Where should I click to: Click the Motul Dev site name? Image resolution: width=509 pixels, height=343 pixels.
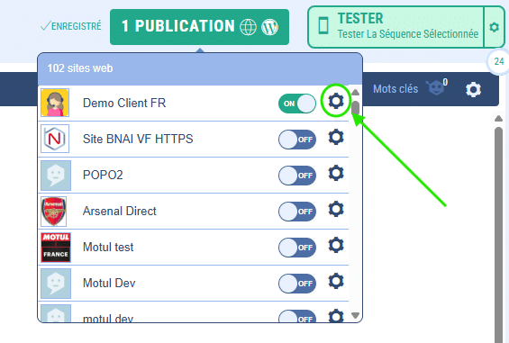click(x=109, y=283)
